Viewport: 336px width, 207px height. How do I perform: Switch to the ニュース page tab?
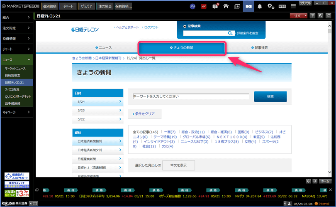(104, 48)
